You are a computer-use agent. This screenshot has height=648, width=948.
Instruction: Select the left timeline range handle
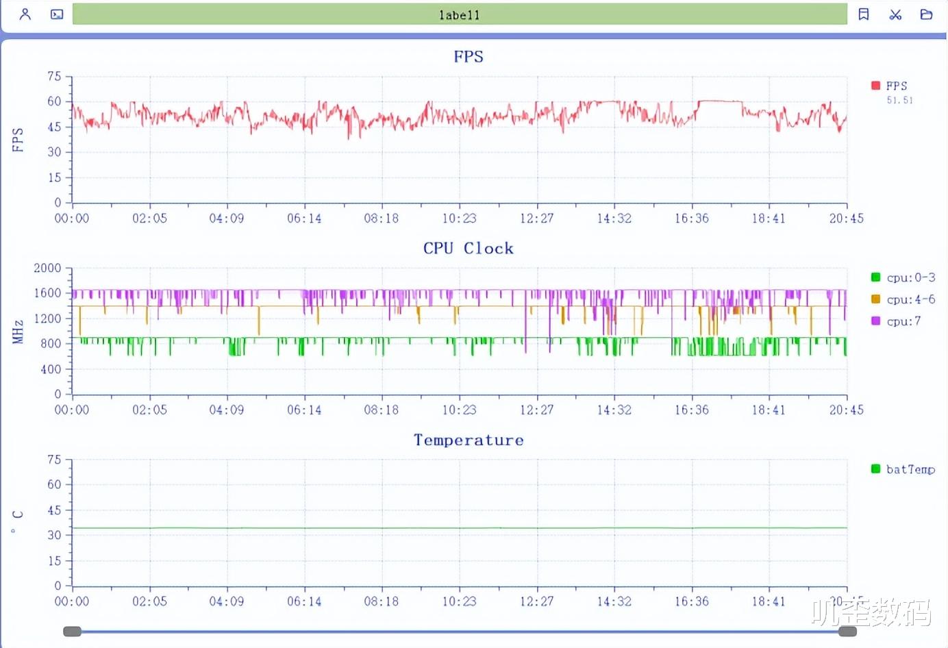[72, 632]
